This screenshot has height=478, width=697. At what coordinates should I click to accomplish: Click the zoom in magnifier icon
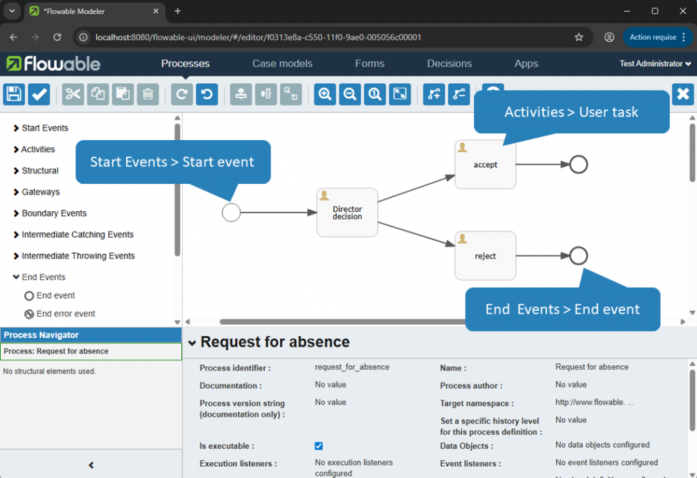pyautogui.click(x=325, y=94)
